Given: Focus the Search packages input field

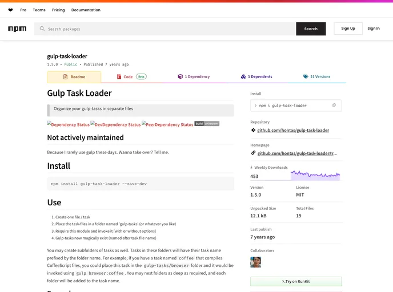Looking at the screenshot, I should 165,29.
